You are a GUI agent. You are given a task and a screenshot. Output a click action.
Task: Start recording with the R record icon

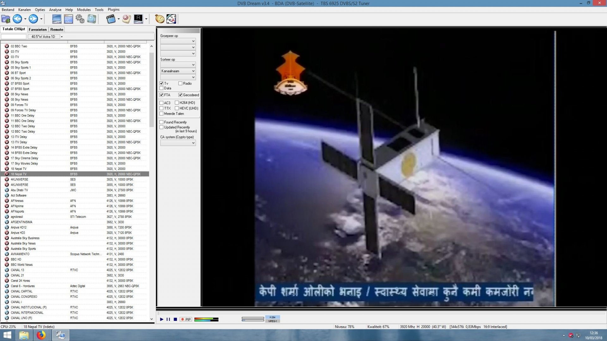tap(138, 19)
